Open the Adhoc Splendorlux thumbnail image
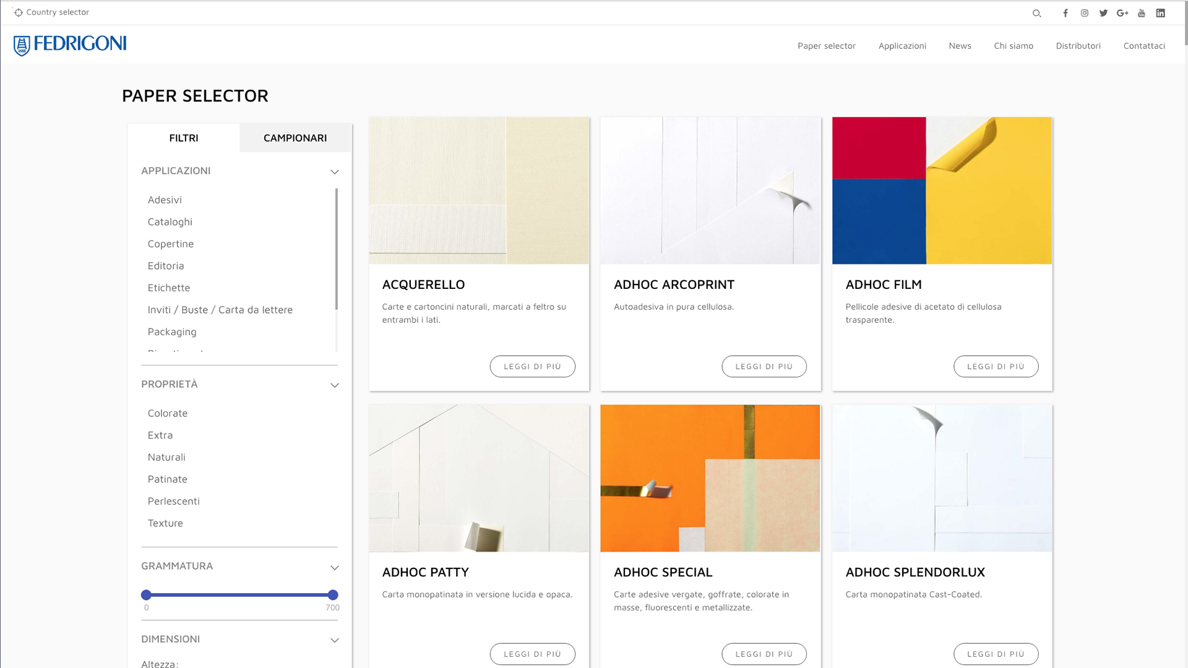 [942, 478]
